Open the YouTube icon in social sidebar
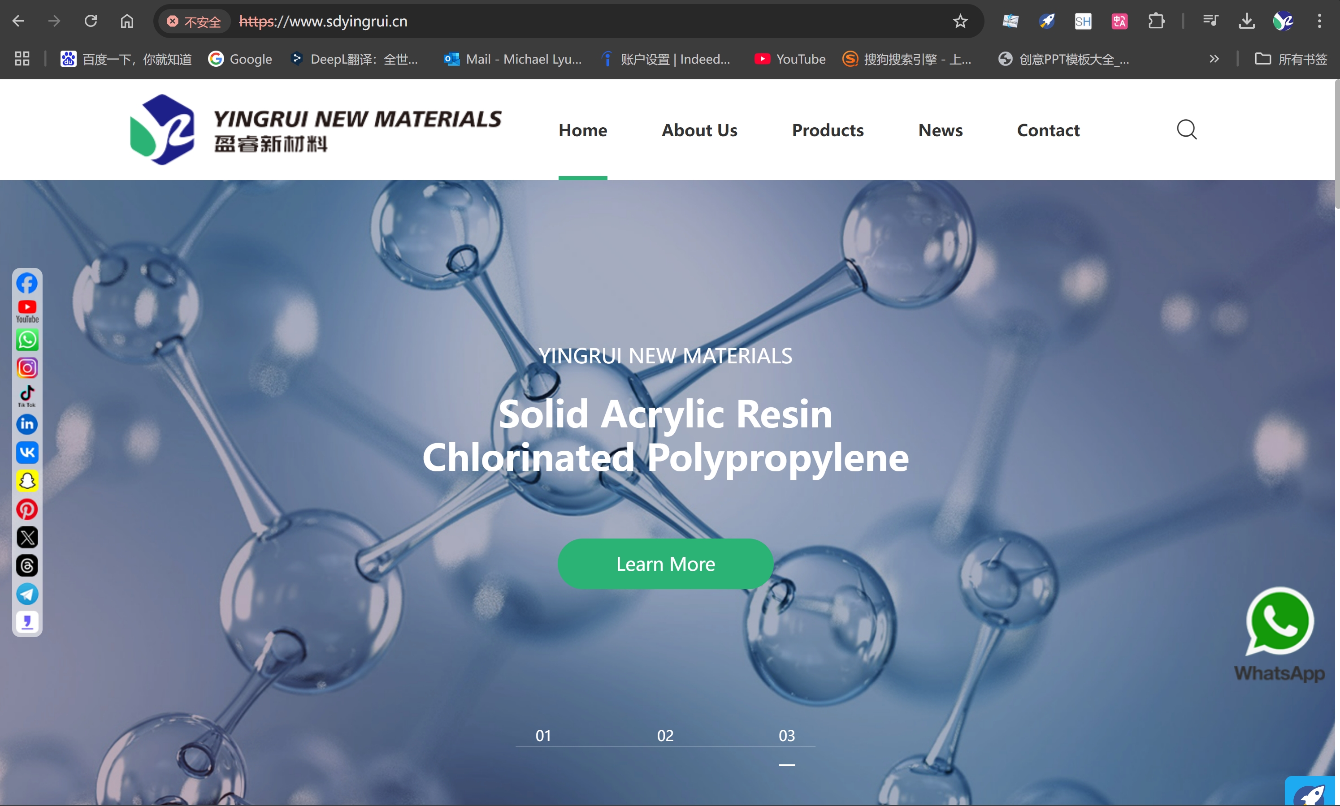 tap(27, 311)
